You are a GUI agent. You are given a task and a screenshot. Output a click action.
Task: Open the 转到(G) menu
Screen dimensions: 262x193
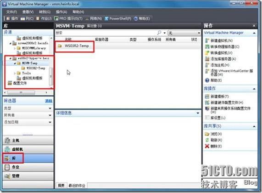[45, 12]
